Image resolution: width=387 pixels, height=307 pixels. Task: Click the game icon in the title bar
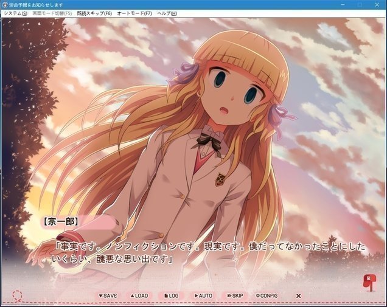(5, 5)
